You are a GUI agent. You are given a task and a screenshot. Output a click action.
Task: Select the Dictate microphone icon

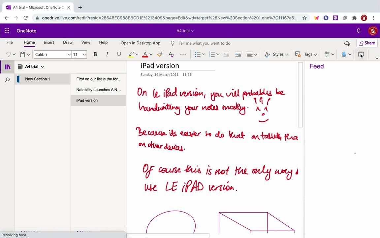(344, 54)
